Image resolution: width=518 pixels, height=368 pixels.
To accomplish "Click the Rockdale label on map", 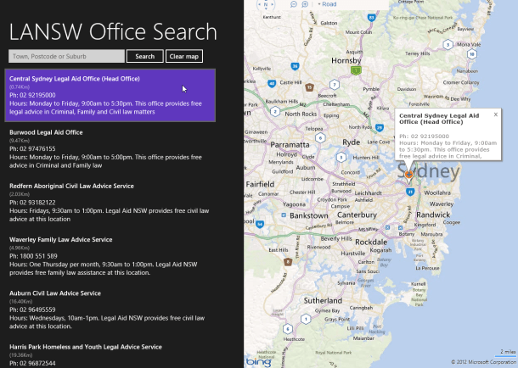I will click(x=371, y=242).
